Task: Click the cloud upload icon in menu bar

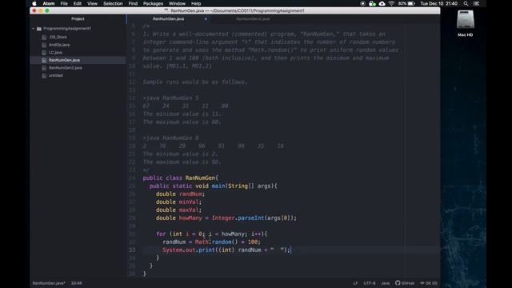Action: click(382, 3)
